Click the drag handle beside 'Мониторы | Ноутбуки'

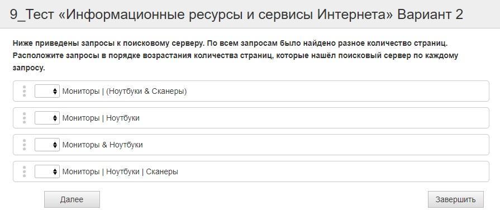pos(24,118)
